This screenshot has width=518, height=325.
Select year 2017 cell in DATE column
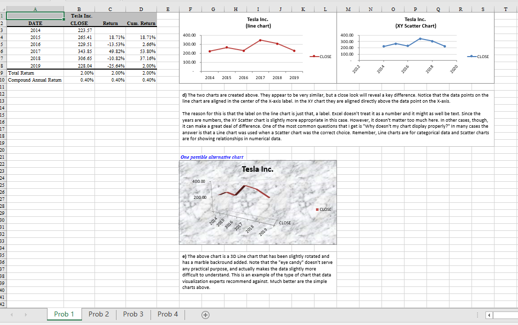tap(35, 51)
